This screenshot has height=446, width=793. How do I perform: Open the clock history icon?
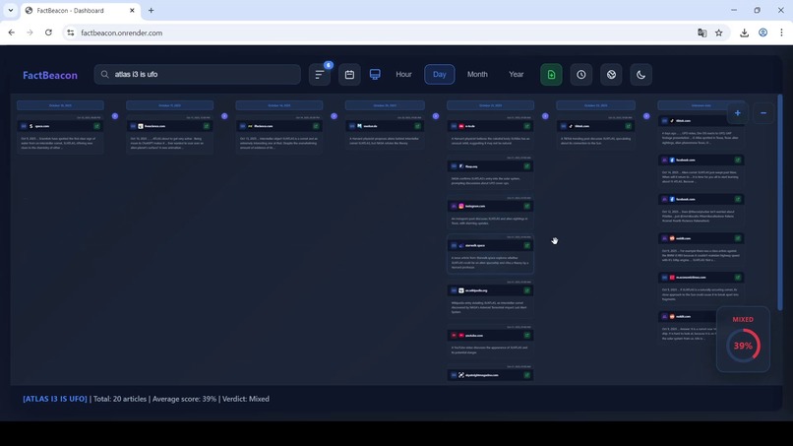click(581, 75)
